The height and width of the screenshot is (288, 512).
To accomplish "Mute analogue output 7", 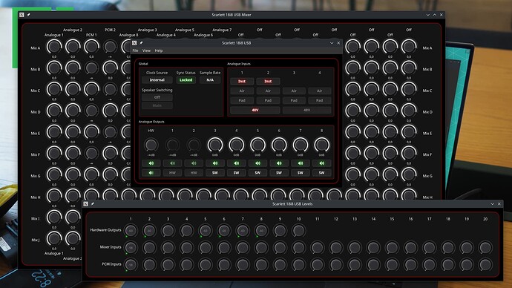I will [x=301, y=163].
